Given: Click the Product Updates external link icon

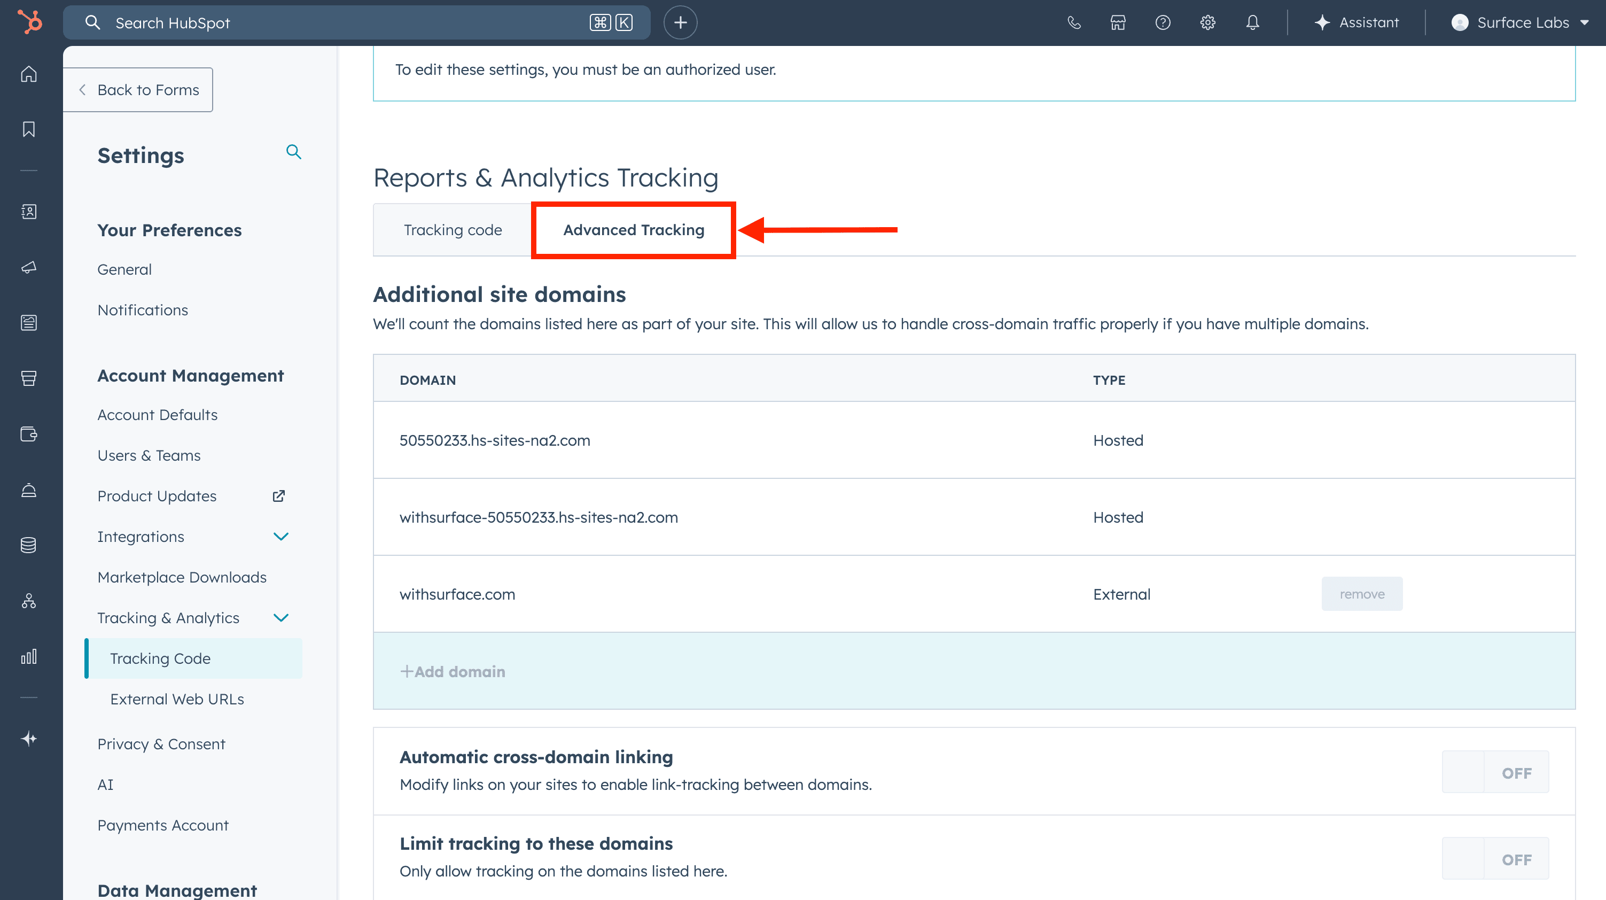Looking at the screenshot, I should pos(279,496).
